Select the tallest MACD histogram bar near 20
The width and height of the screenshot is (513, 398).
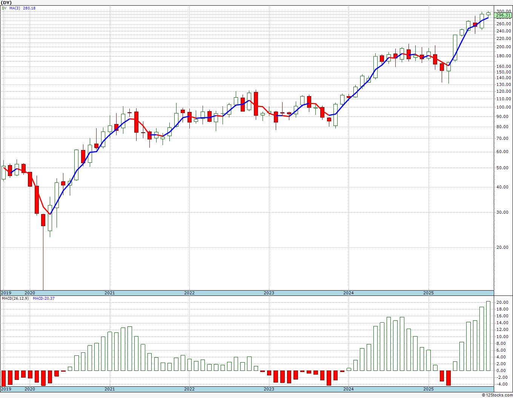point(488,336)
